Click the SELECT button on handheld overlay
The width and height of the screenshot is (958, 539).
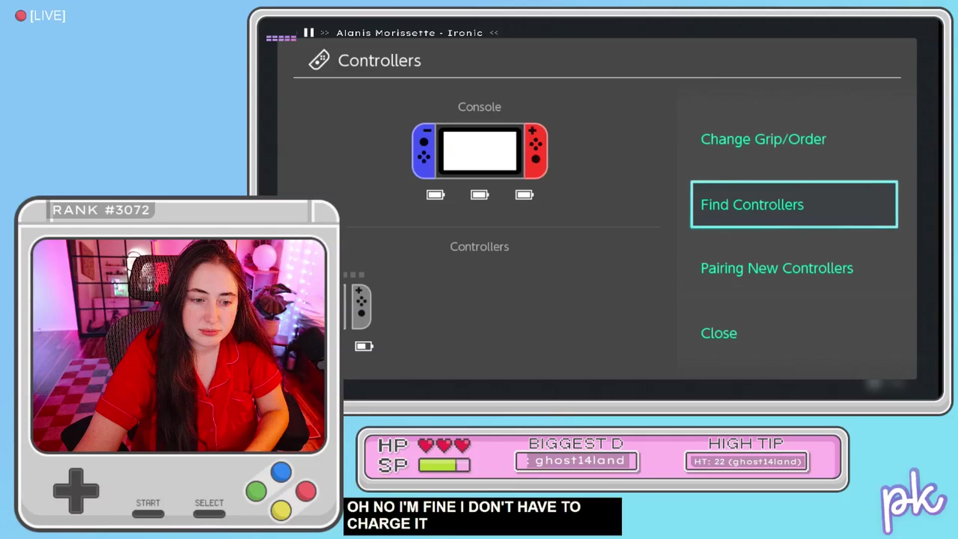click(x=209, y=514)
